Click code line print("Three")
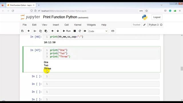The image size is (183, 103). (x=60, y=57)
